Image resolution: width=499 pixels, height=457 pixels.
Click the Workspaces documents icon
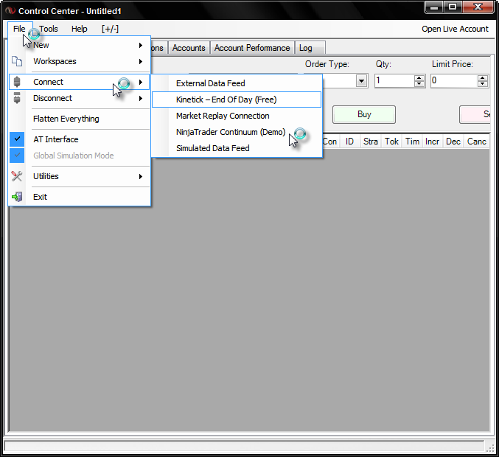(17, 61)
